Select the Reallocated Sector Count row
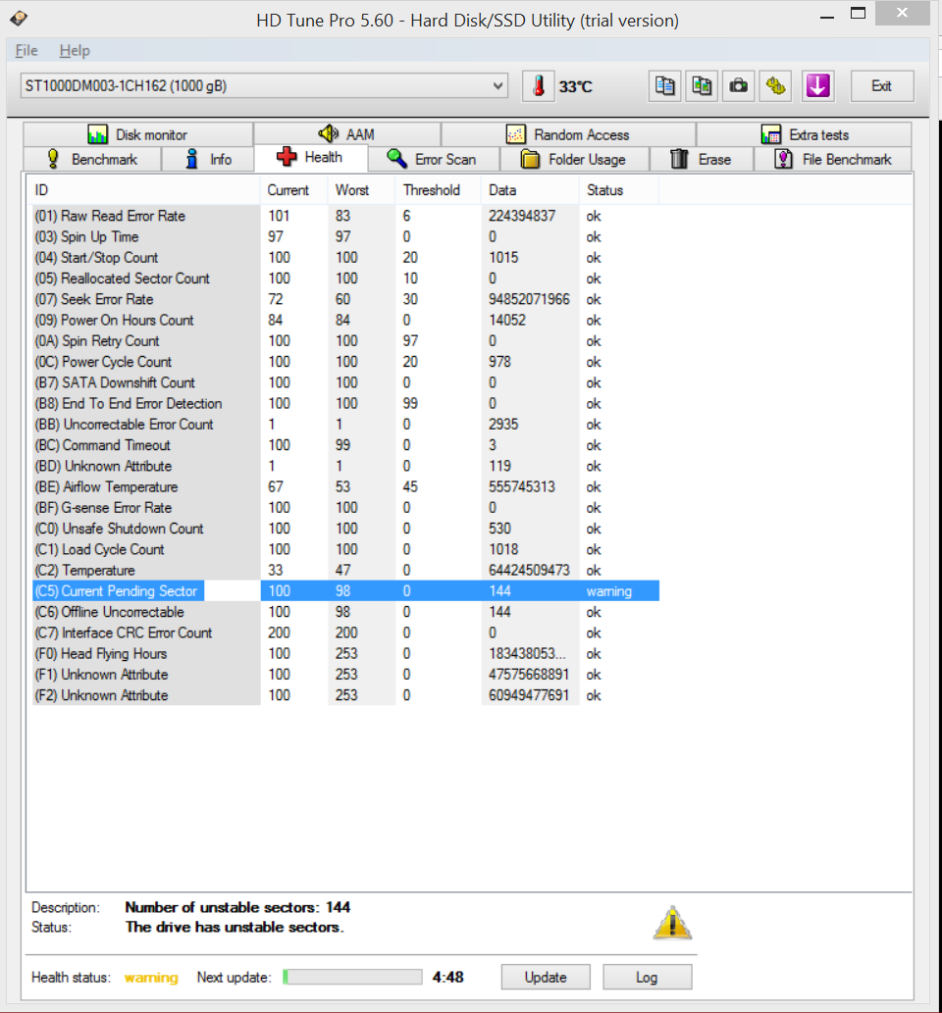This screenshot has width=942, height=1013. click(346, 279)
